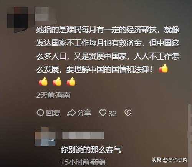The width and height of the screenshot is (192, 167).
Task: Click the 分享 share label
Action: 84,113
